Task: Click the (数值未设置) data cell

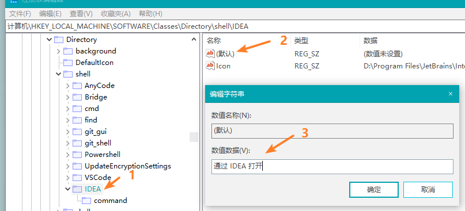Action: point(383,54)
